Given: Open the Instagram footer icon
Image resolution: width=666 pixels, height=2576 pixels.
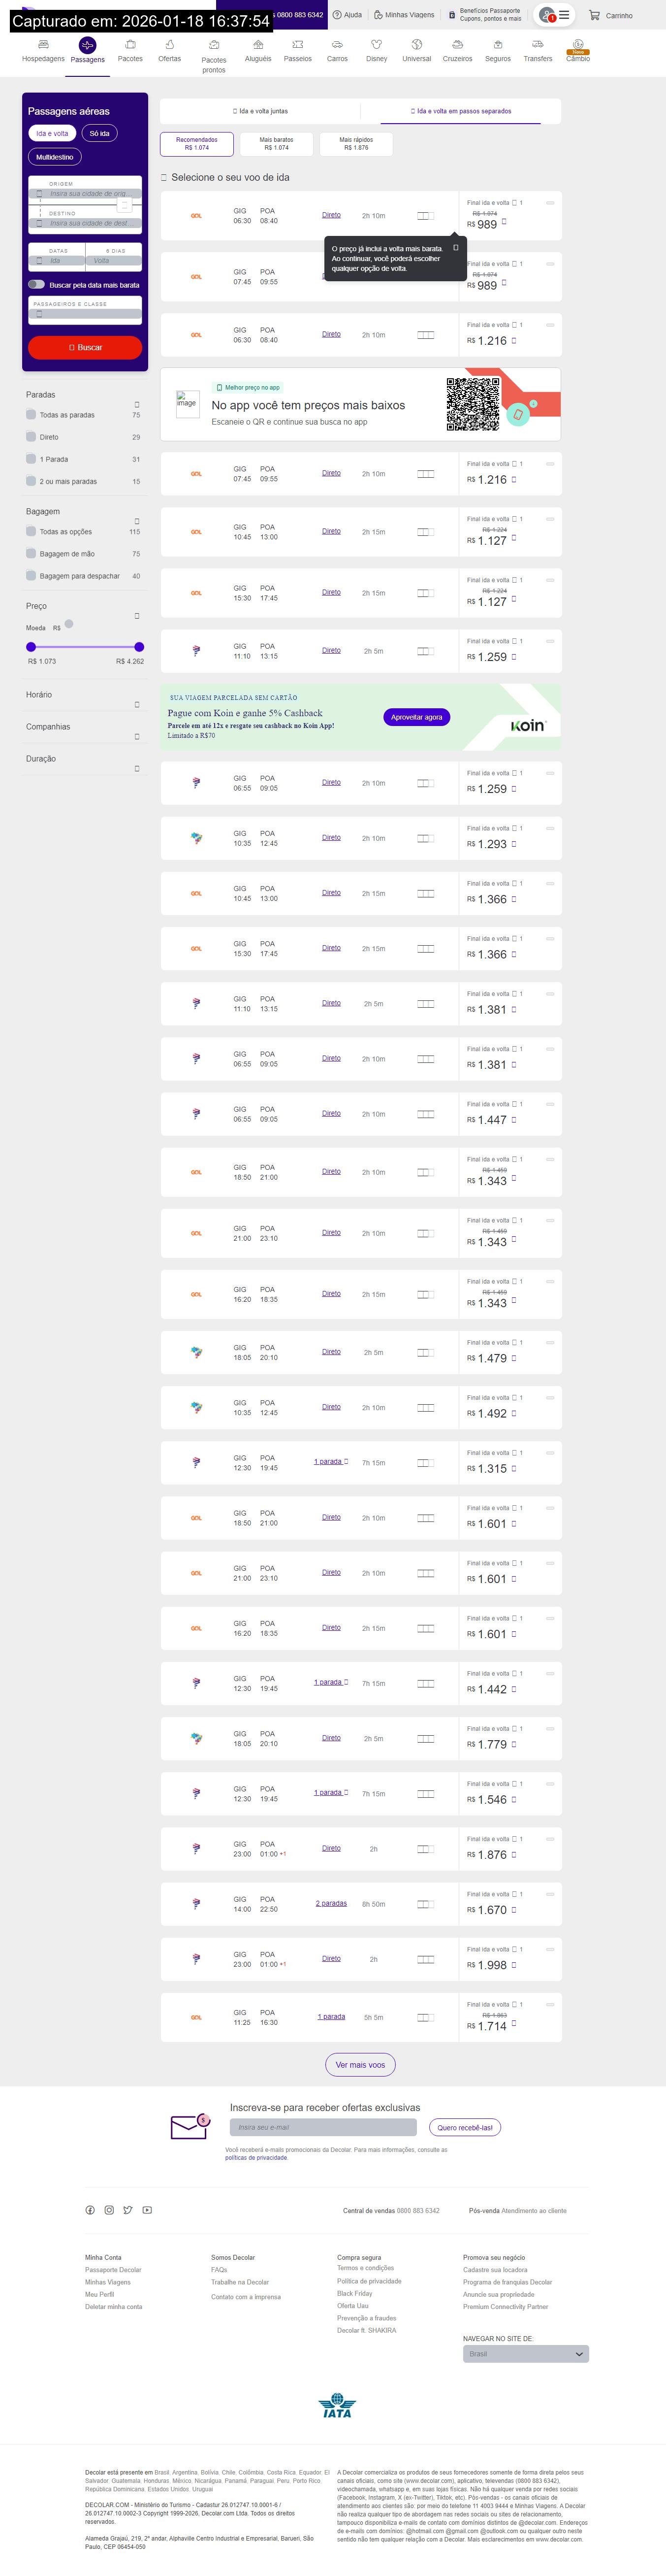Looking at the screenshot, I should click(109, 2210).
